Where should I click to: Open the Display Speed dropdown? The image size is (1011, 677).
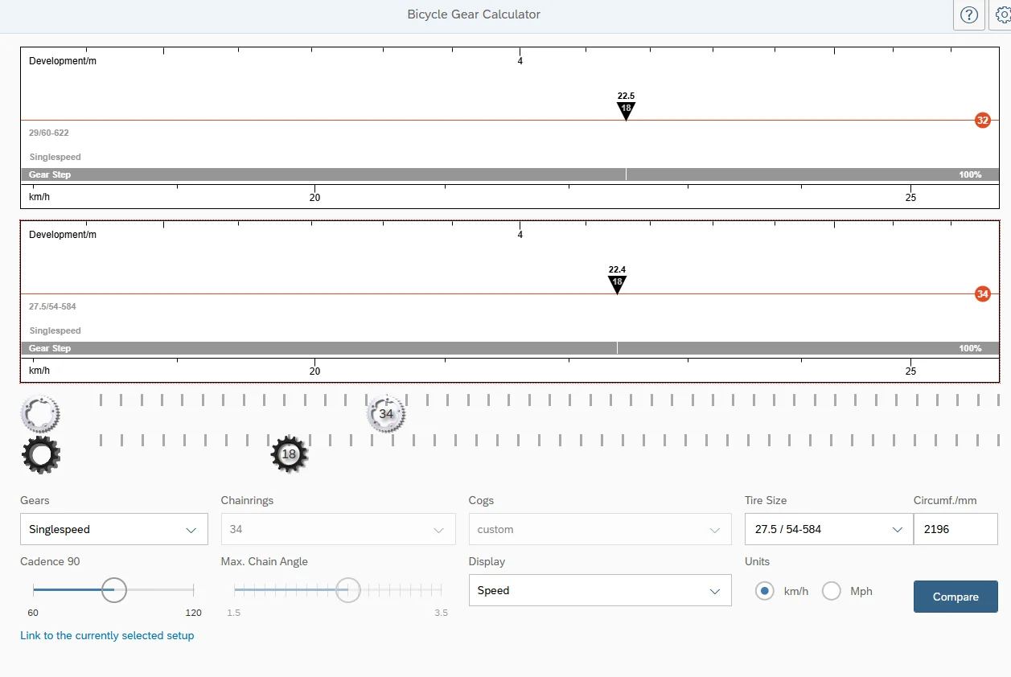coord(599,591)
